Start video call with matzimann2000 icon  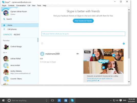click(78, 54)
